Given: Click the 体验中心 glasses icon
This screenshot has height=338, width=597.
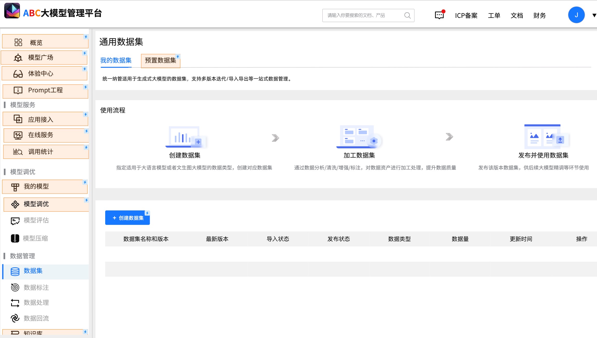Looking at the screenshot, I should tap(18, 74).
